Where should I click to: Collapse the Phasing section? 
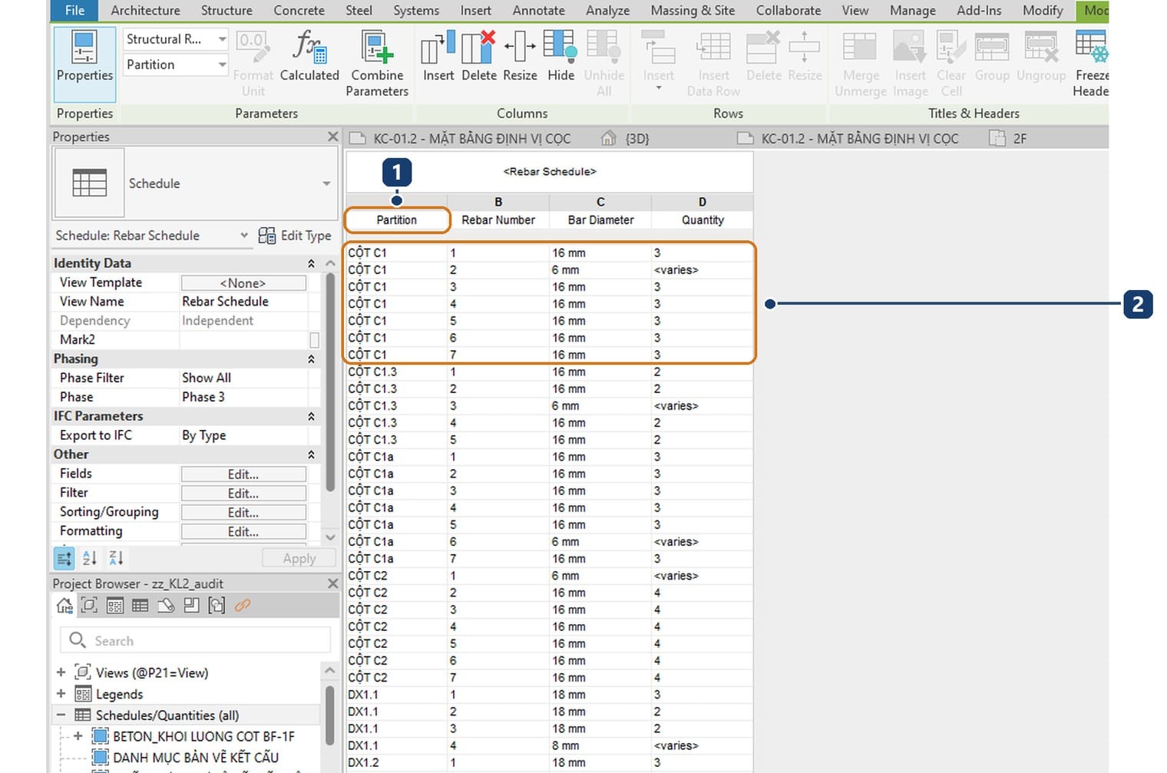click(x=311, y=359)
